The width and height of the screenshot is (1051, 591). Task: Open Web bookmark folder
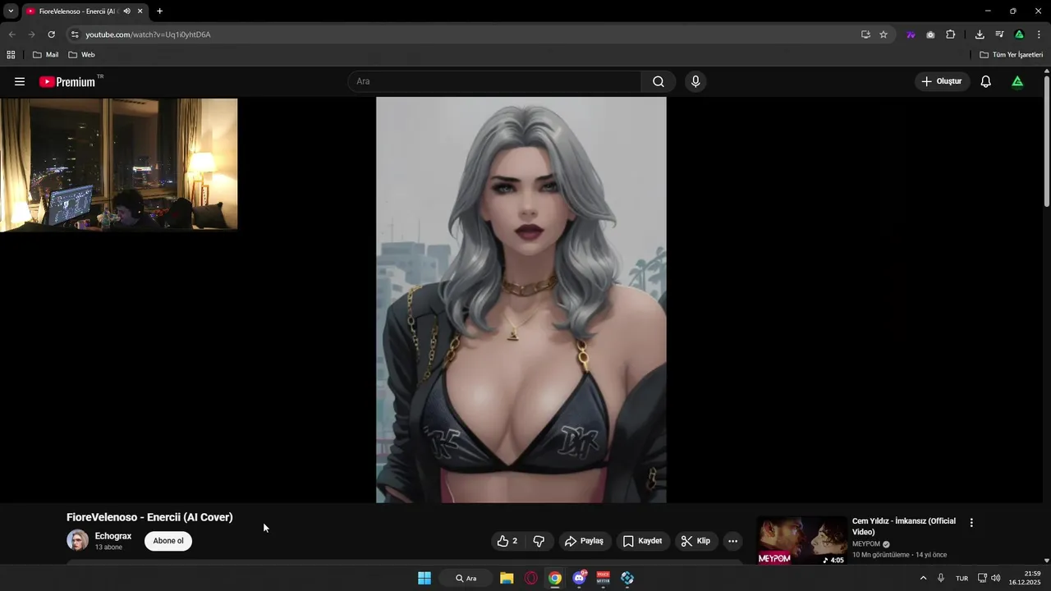point(81,55)
